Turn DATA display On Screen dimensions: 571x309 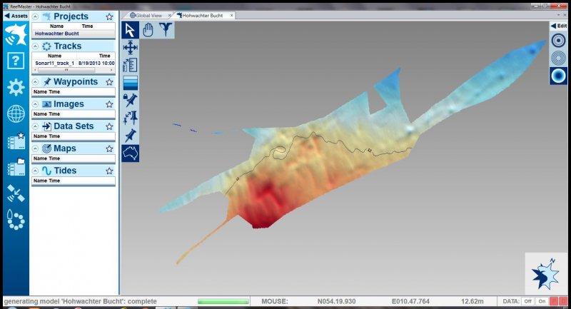542,301
